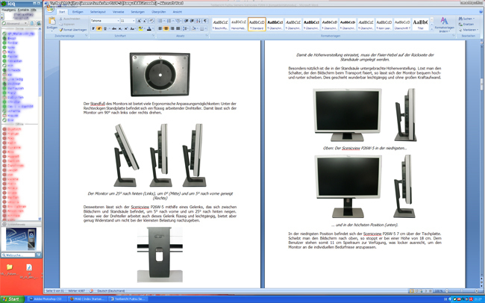This screenshot has width=485, height=303.
Task: Click Format übertragen painter
Action: [73, 30]
